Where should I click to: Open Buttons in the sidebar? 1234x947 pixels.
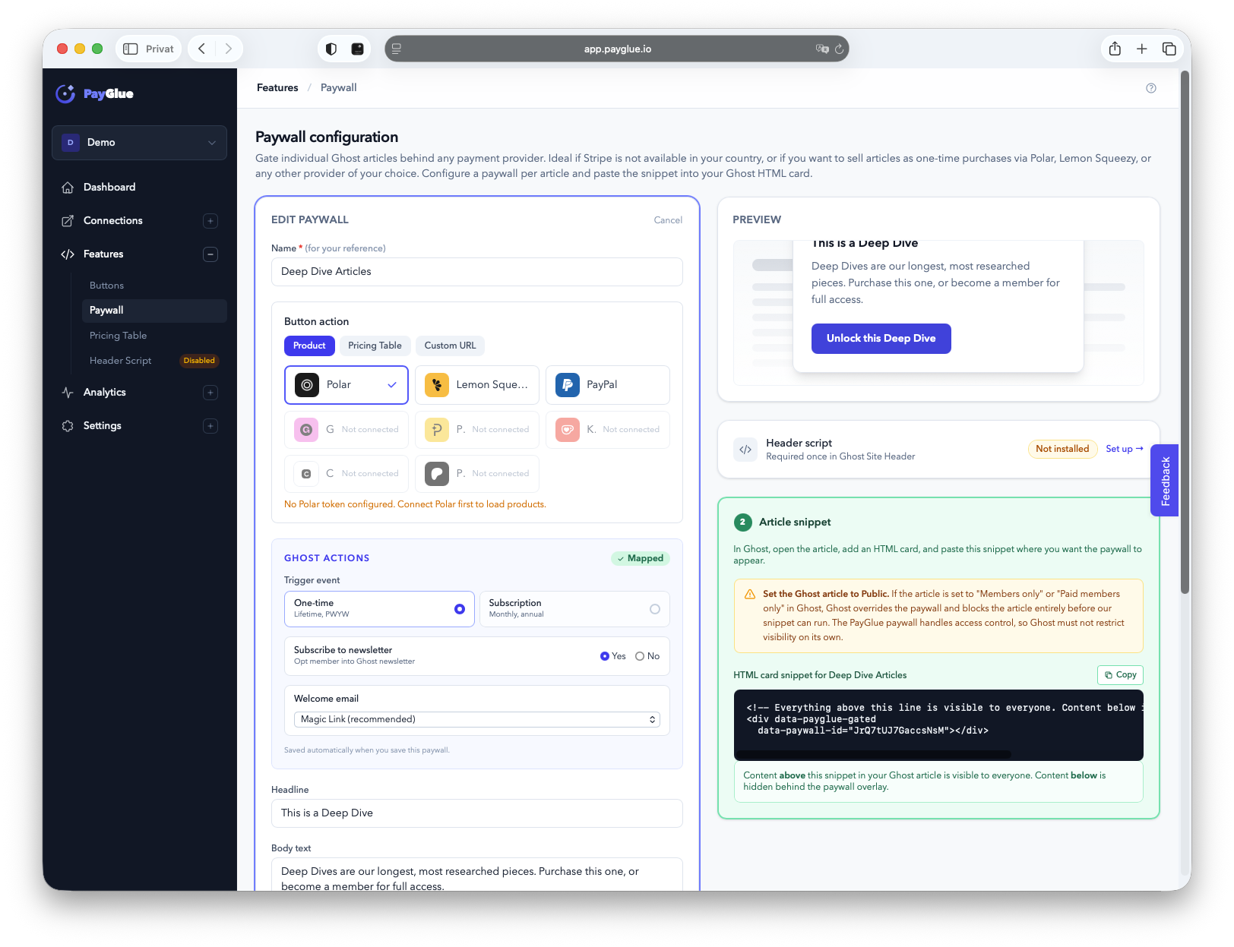point(106,286)
